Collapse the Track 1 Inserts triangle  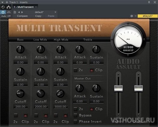3,2
